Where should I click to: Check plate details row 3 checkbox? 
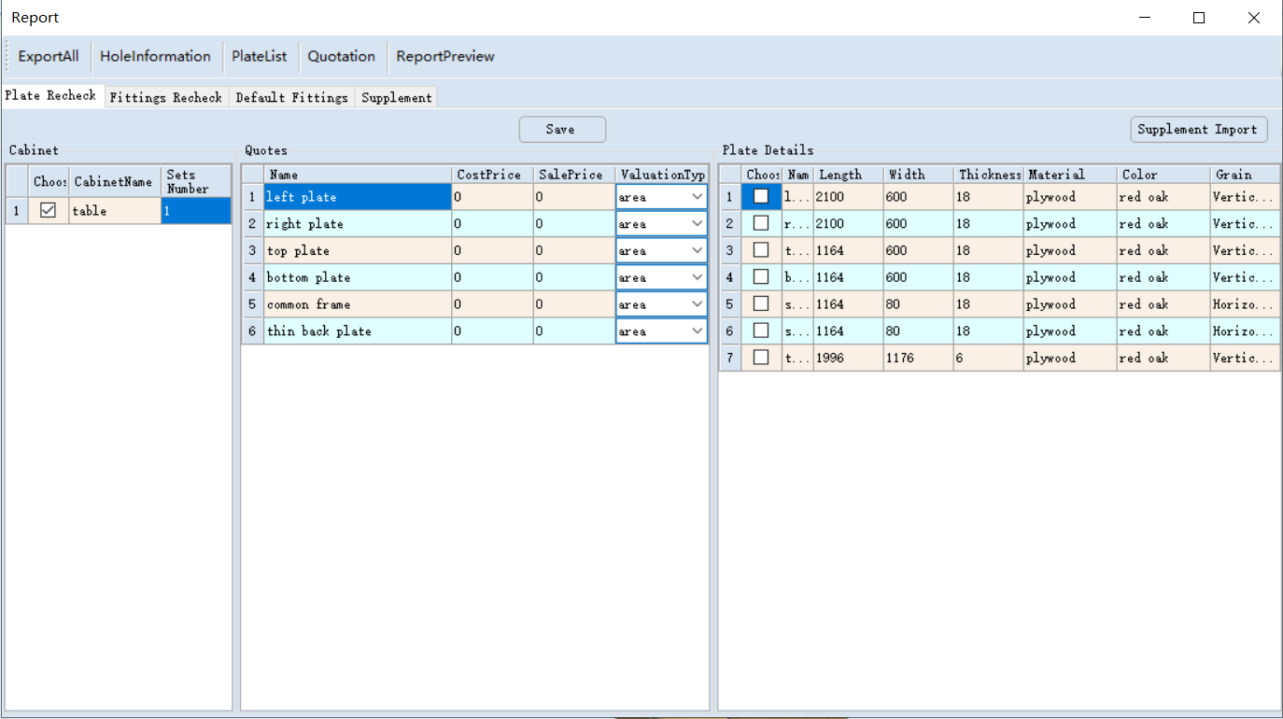click(762, 250)
